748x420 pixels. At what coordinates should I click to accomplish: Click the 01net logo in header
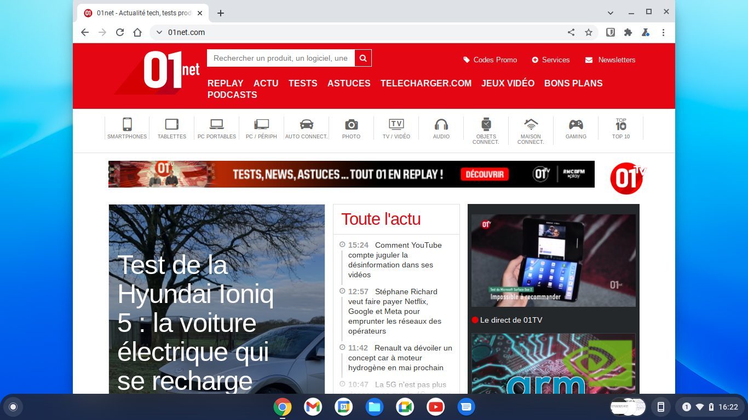[x=157, y=72]
